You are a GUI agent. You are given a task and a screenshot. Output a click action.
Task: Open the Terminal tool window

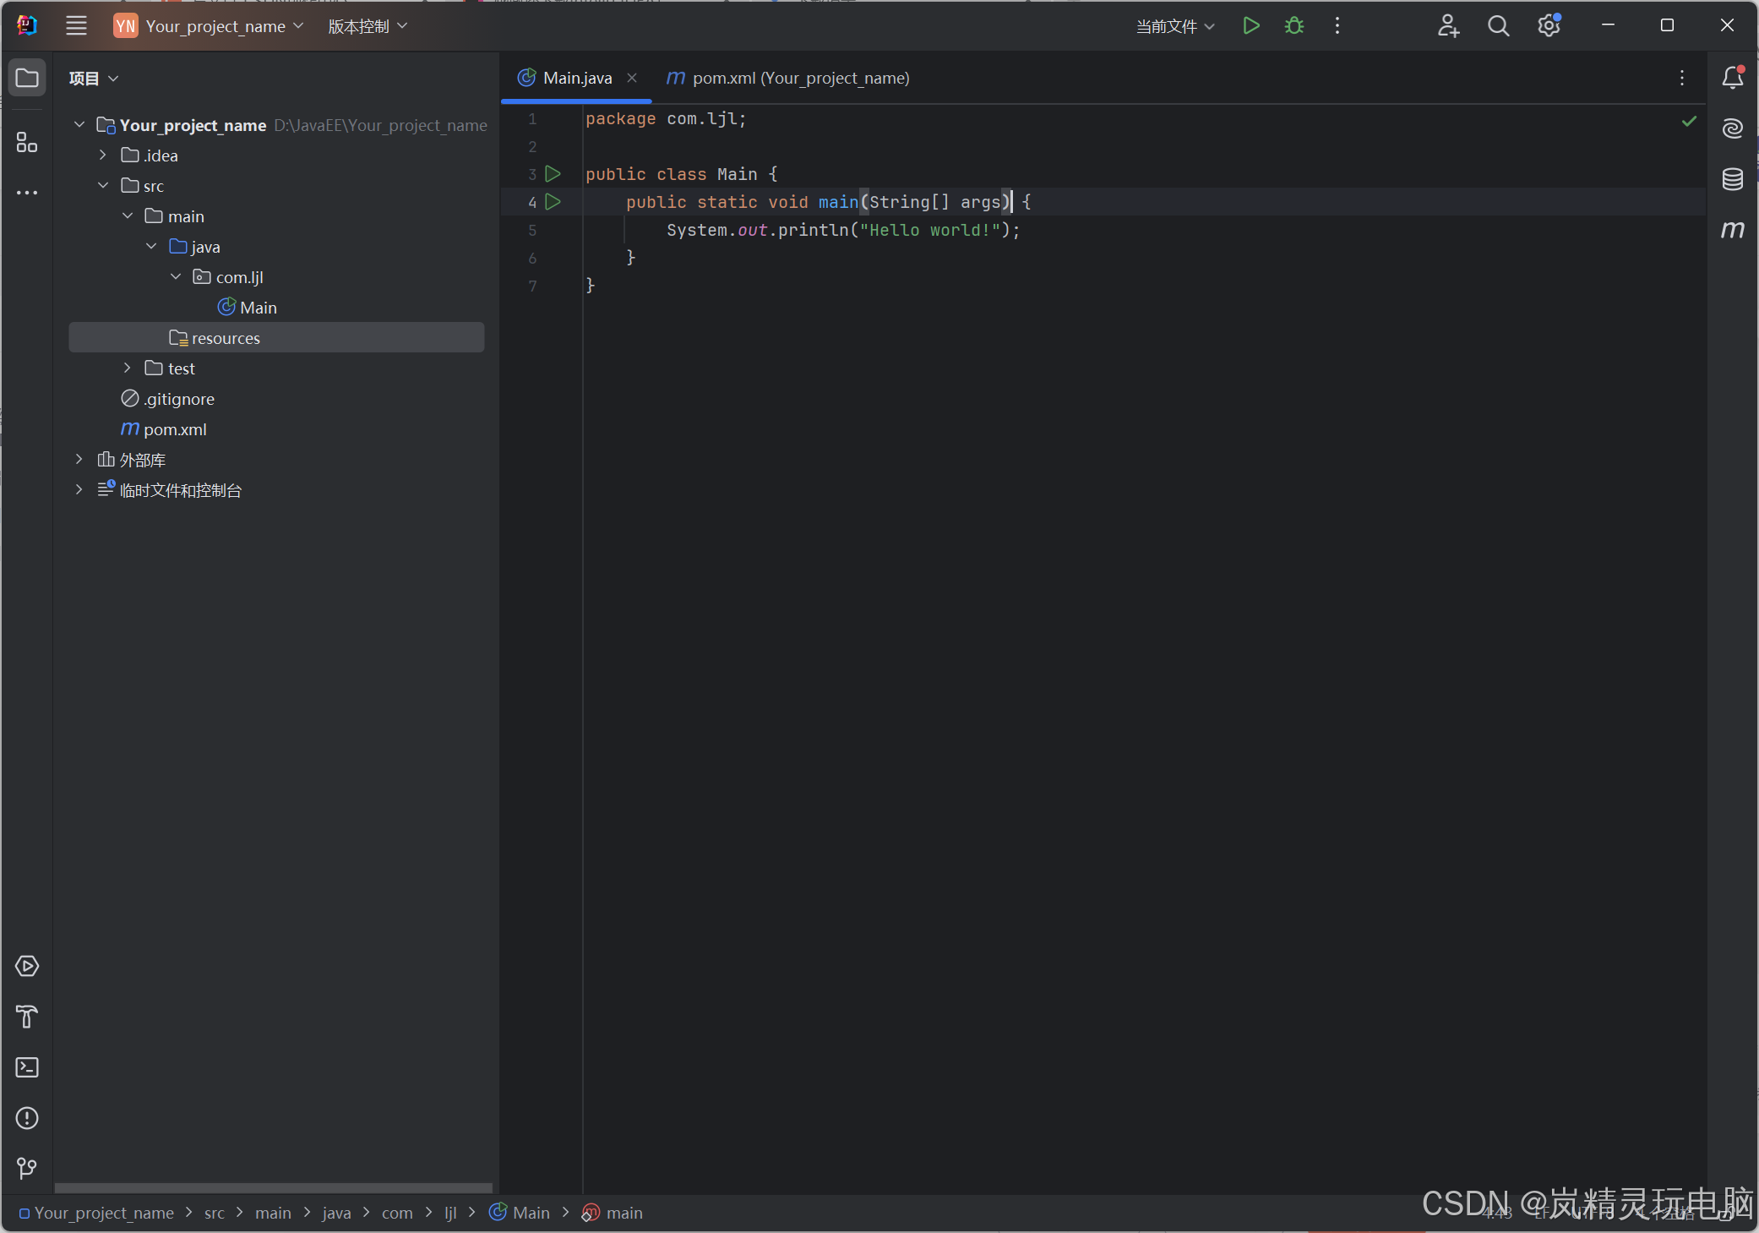pyautogui.click(x=27, y=1067)
